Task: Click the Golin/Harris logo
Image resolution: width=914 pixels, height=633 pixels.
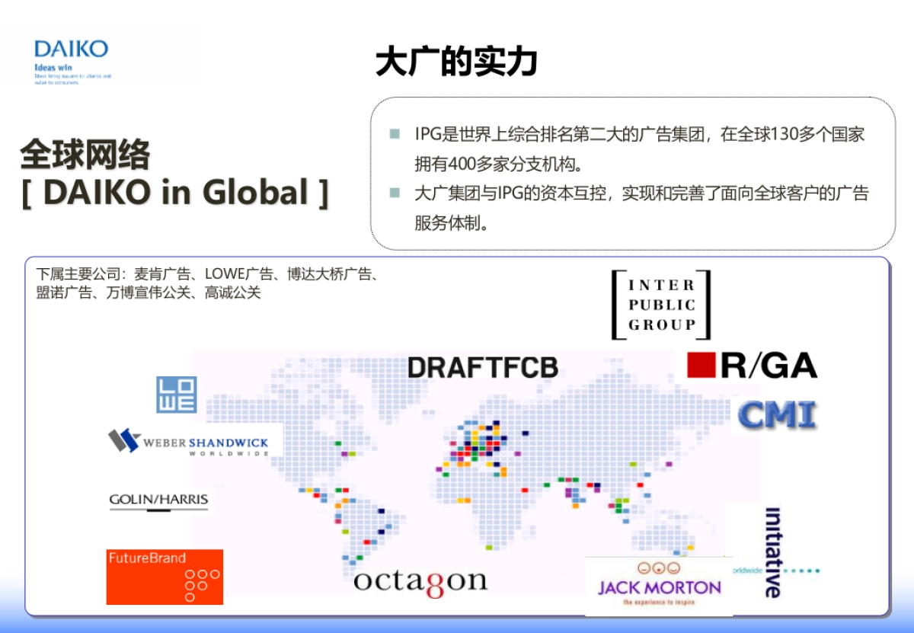Action: pos(158,501)
